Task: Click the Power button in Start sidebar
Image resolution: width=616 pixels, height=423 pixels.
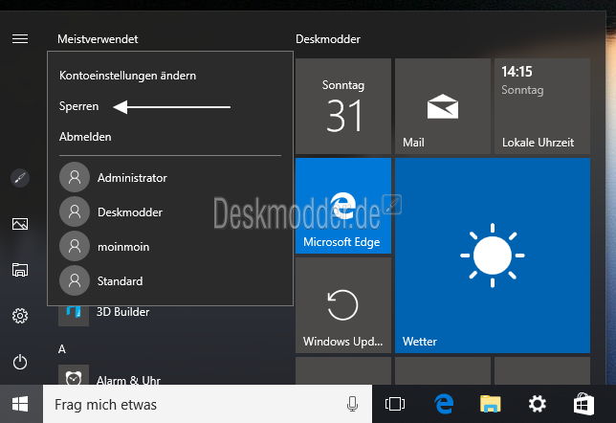Action: 20,362
